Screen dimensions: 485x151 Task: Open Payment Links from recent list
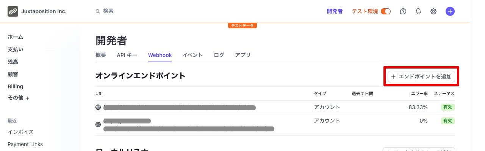(25, 144)
